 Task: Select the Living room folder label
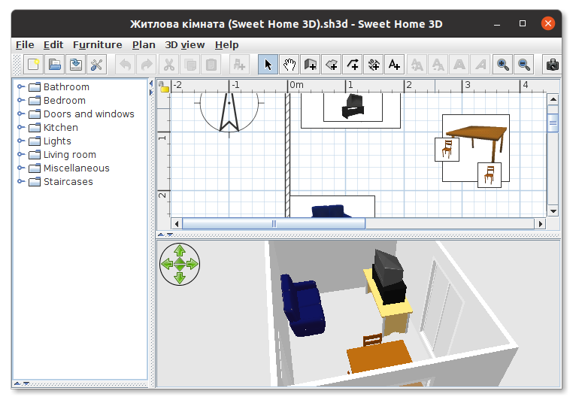coord(70,155)
